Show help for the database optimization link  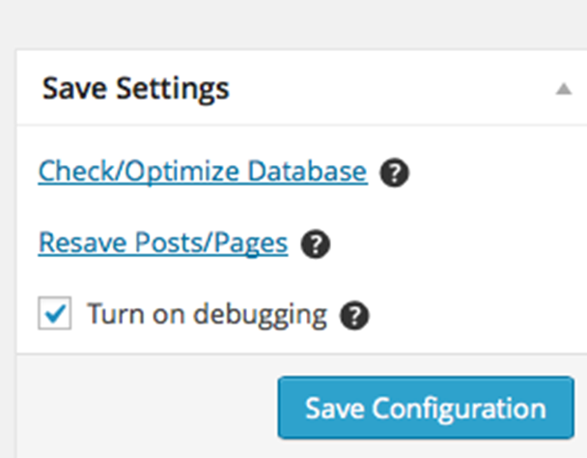coord(394,173)
